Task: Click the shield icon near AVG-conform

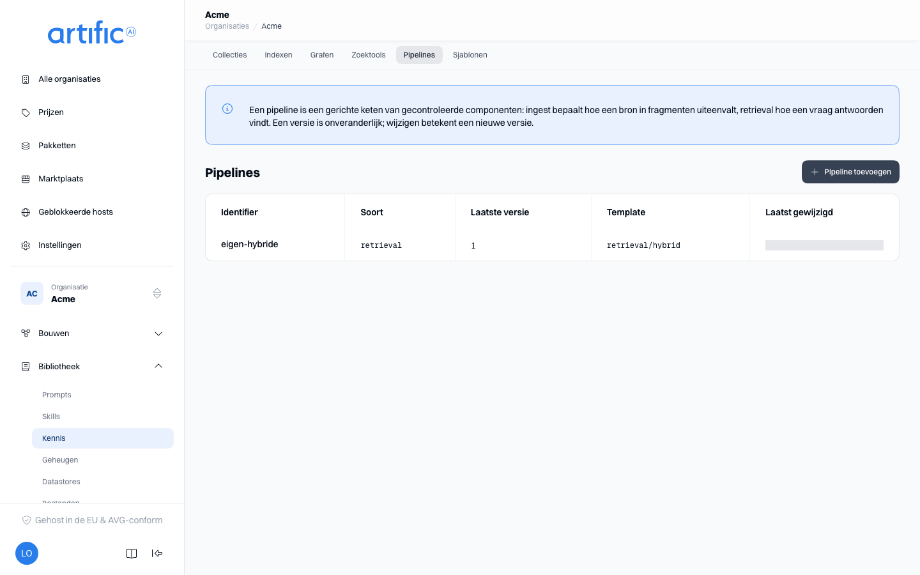Action: click(x=27, y=520)
